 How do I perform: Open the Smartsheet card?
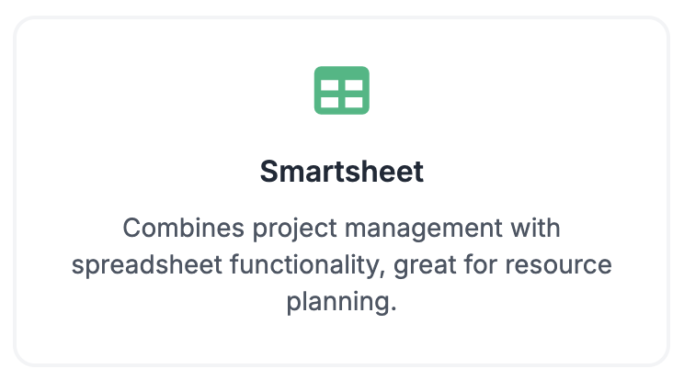(x=342, y=191)
